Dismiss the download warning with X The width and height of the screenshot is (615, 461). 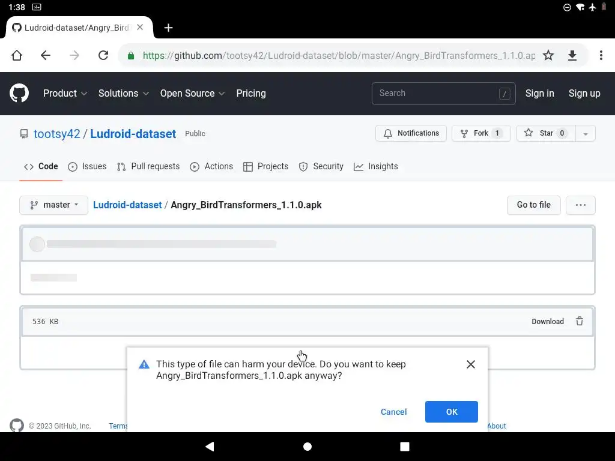tap(471, 364)
